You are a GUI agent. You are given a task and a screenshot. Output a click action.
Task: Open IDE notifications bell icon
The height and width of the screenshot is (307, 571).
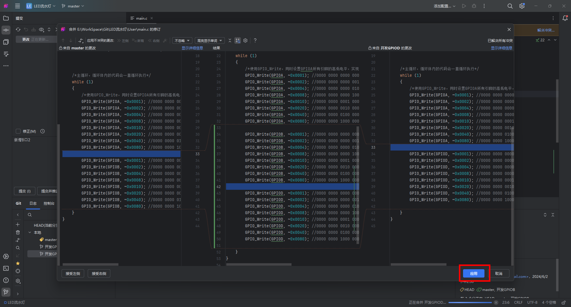pos(565,18)
